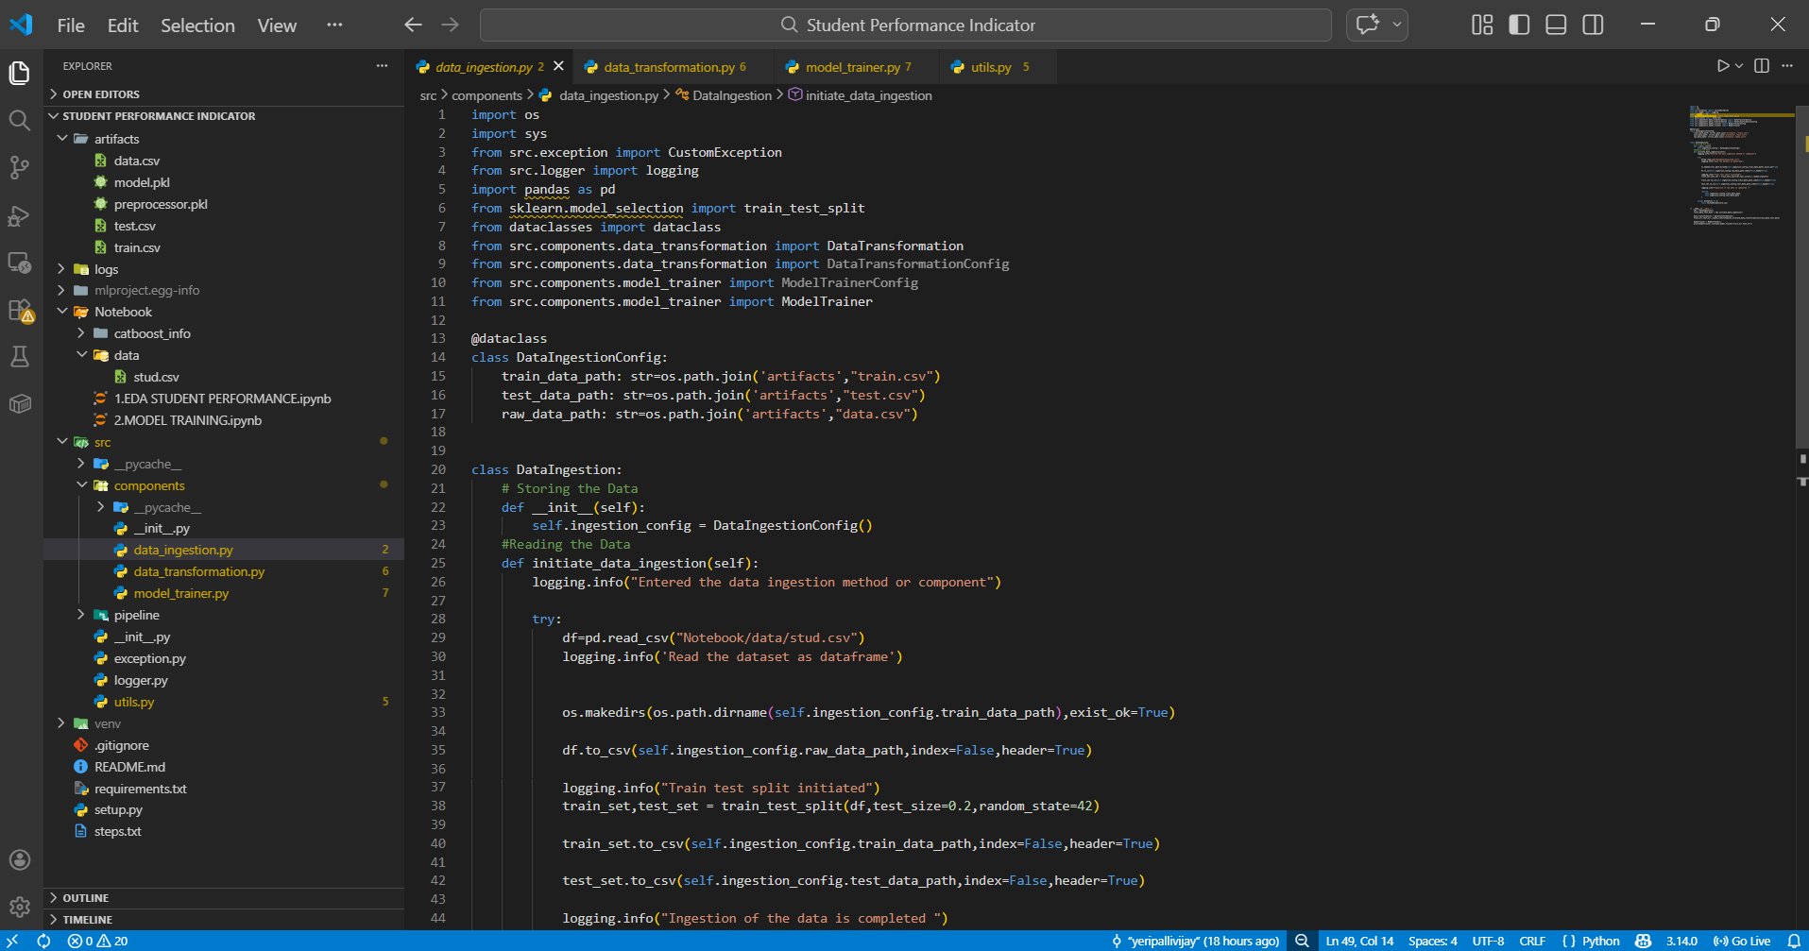Expand the logs folder
This screenshot has width=1809, height=951.
(x=106, y=269)
